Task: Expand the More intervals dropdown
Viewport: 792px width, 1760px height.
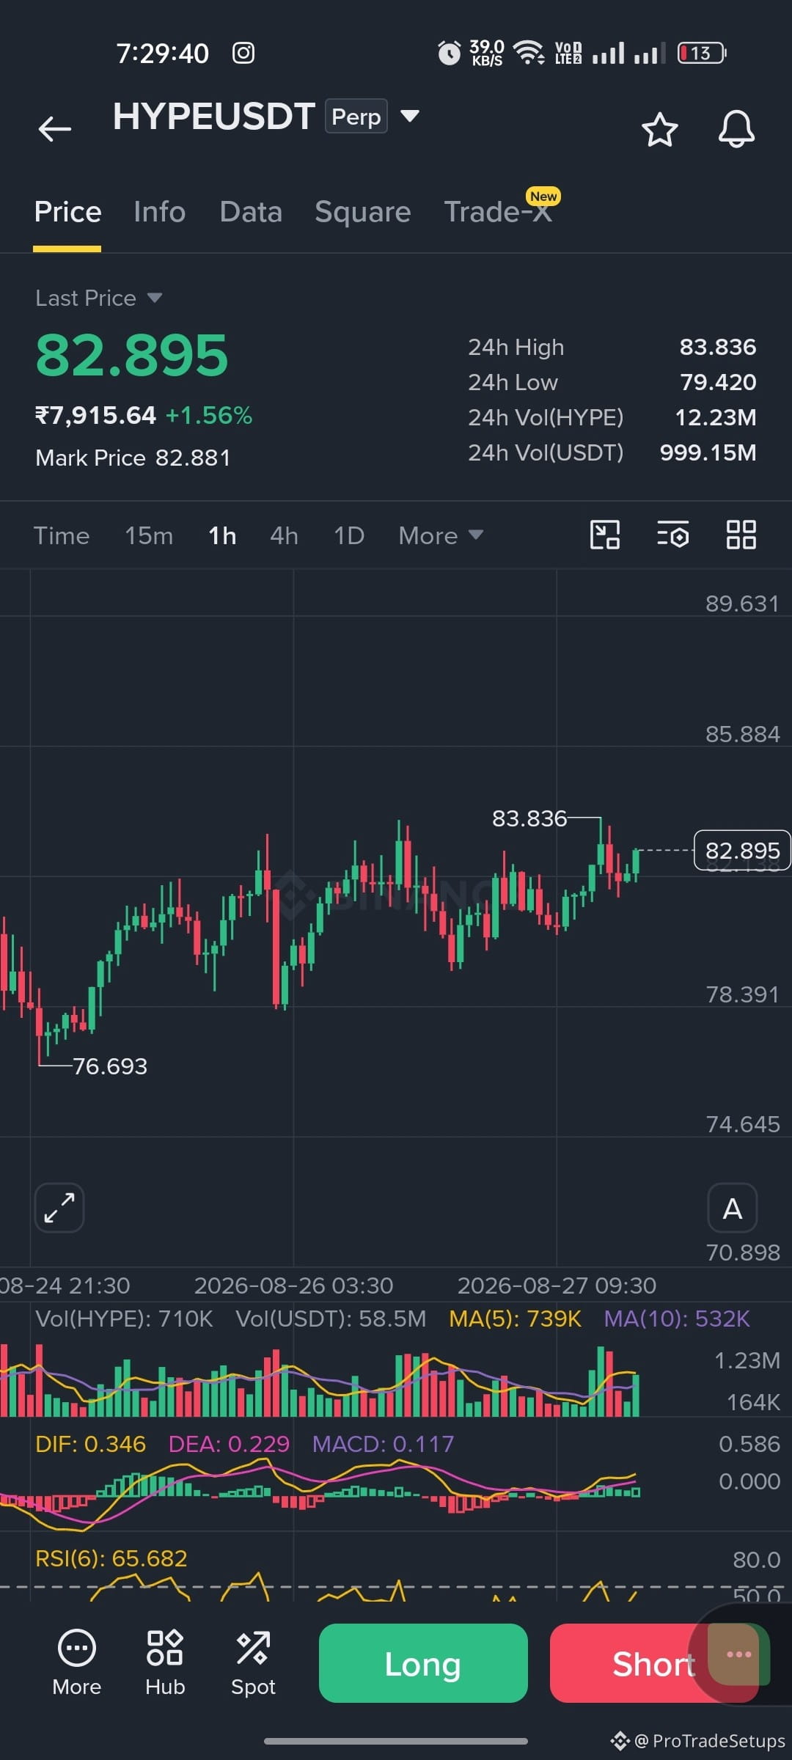Action: (x=441, y=535)
